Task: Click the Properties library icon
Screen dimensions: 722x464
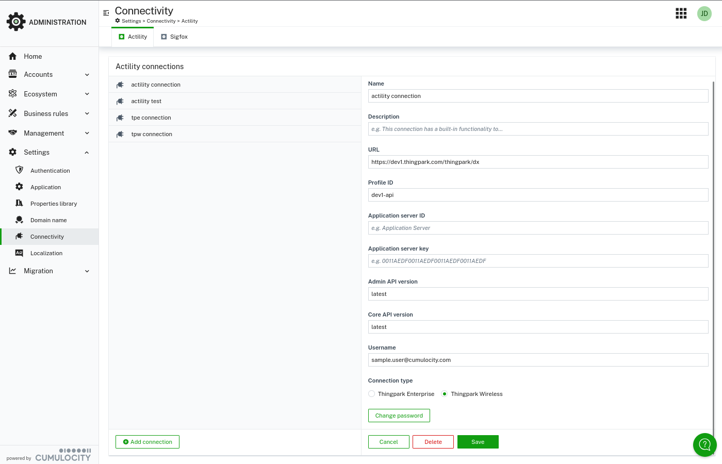Action: [x=19, y=203]
